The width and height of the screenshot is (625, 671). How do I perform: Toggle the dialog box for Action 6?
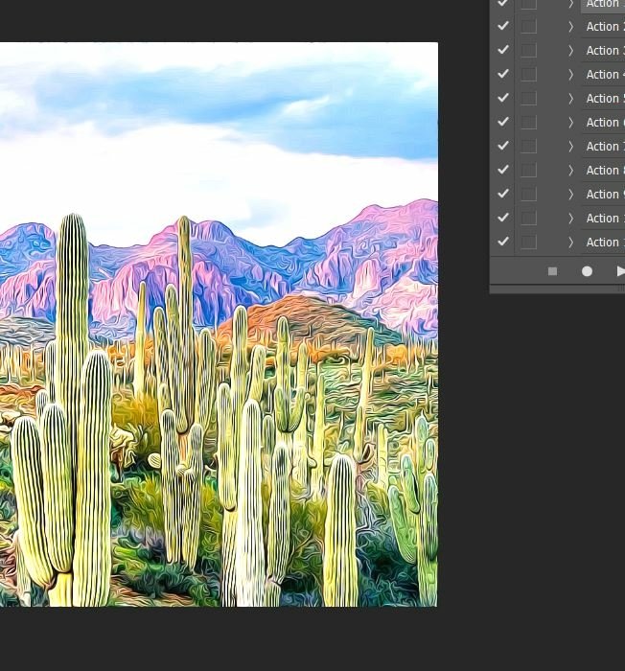528,122
